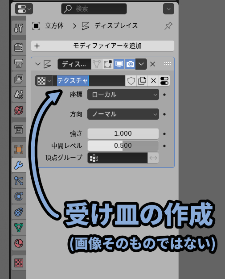
Task: Open the 方向 dropdown set to ノーマル
Action: (123, 114)
